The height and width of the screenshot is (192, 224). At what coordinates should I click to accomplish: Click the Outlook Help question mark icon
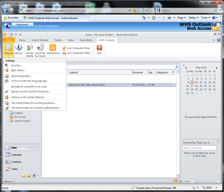coord(218,40)
